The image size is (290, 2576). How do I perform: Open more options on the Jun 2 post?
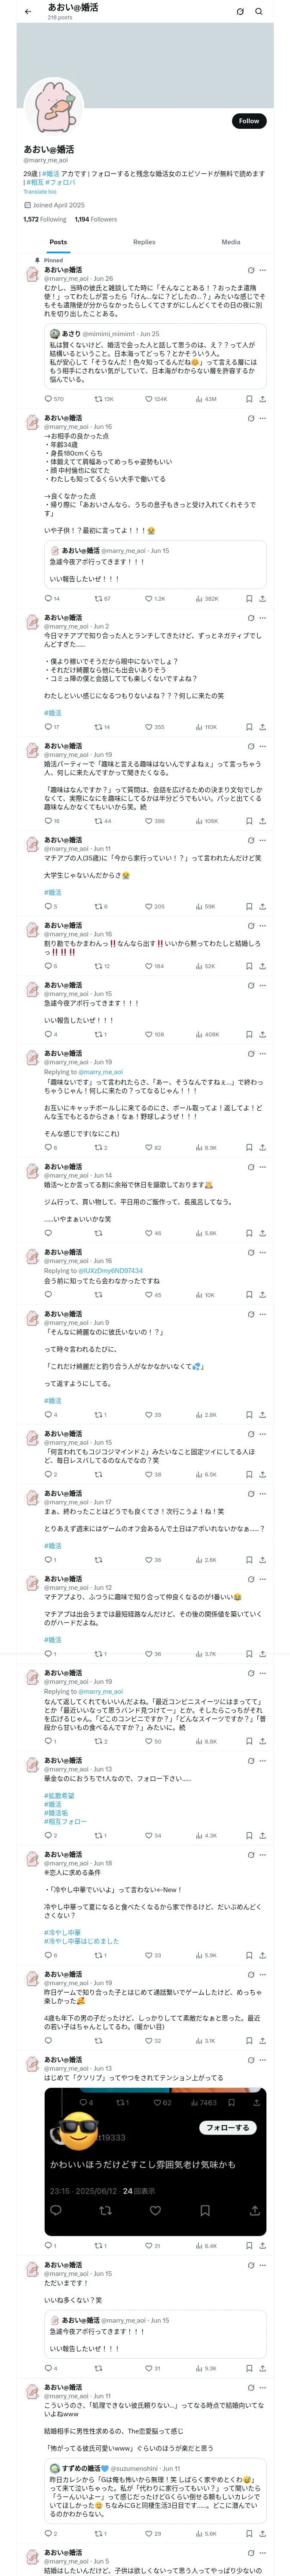pyautogui.click(x=263, y=618)
